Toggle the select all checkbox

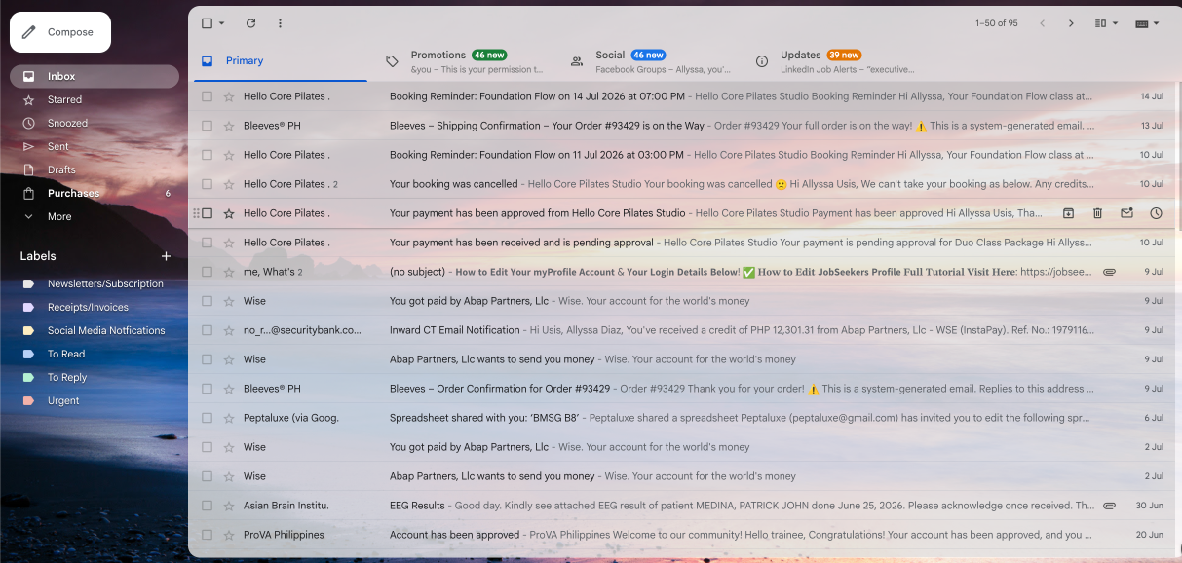point(207,23)
